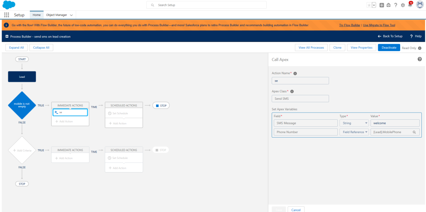The image size is (426, 212).
Task: Expand the Object Manager chevron menu
Action: pyautogui.click(x=72, y=15)
